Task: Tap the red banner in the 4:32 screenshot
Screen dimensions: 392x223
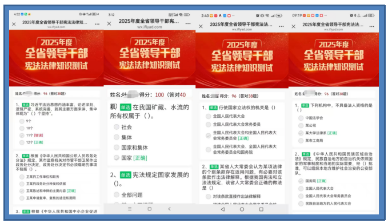Action: pos(56,58)
